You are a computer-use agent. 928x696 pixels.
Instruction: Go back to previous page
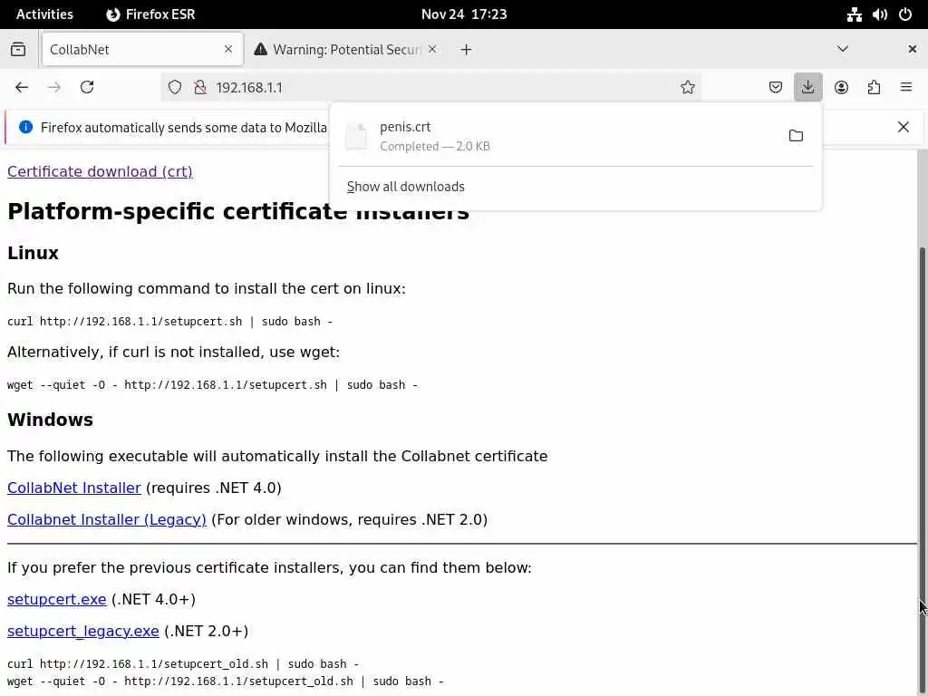pyautogui.click(x=22, y=87)
